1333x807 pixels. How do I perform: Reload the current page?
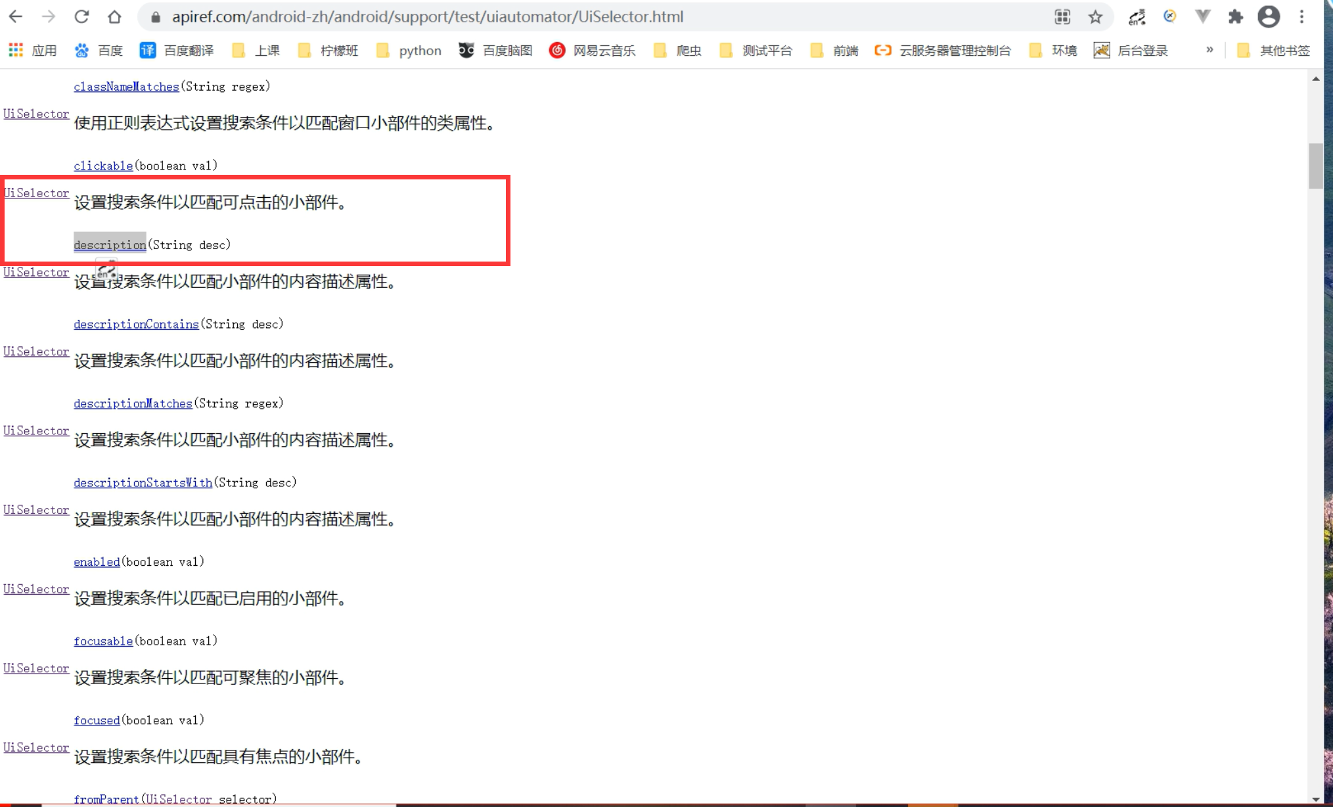tap(81, 16)
